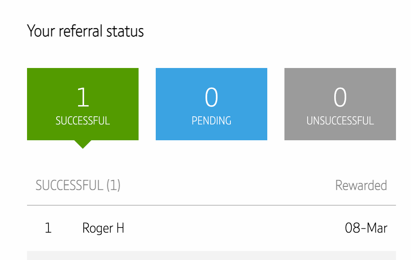Screen dimensions: 411x260
Task: Click row number 1 in referral list
Action: [x=48, y=228]
